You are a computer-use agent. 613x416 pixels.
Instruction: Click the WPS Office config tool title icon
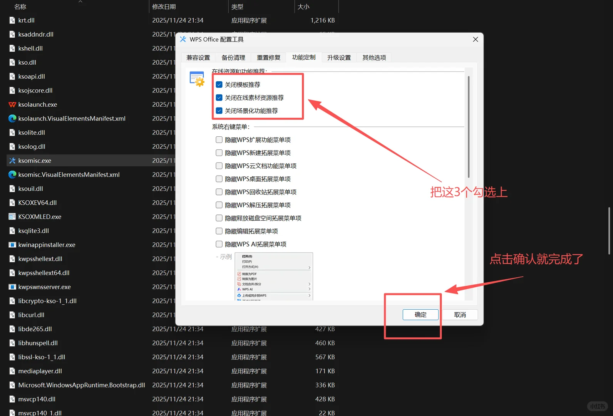(x=183, y=39)
